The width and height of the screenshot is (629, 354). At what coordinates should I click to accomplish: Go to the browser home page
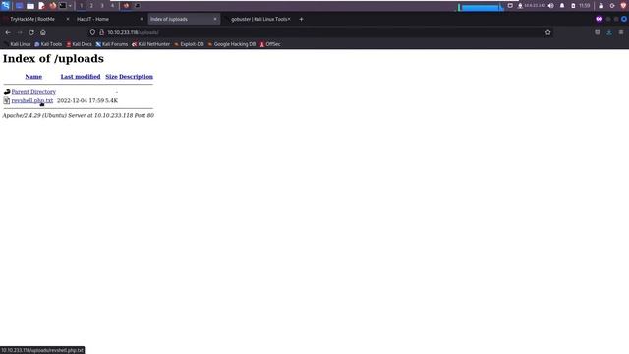pyautogui.click(x=43, y=32)
